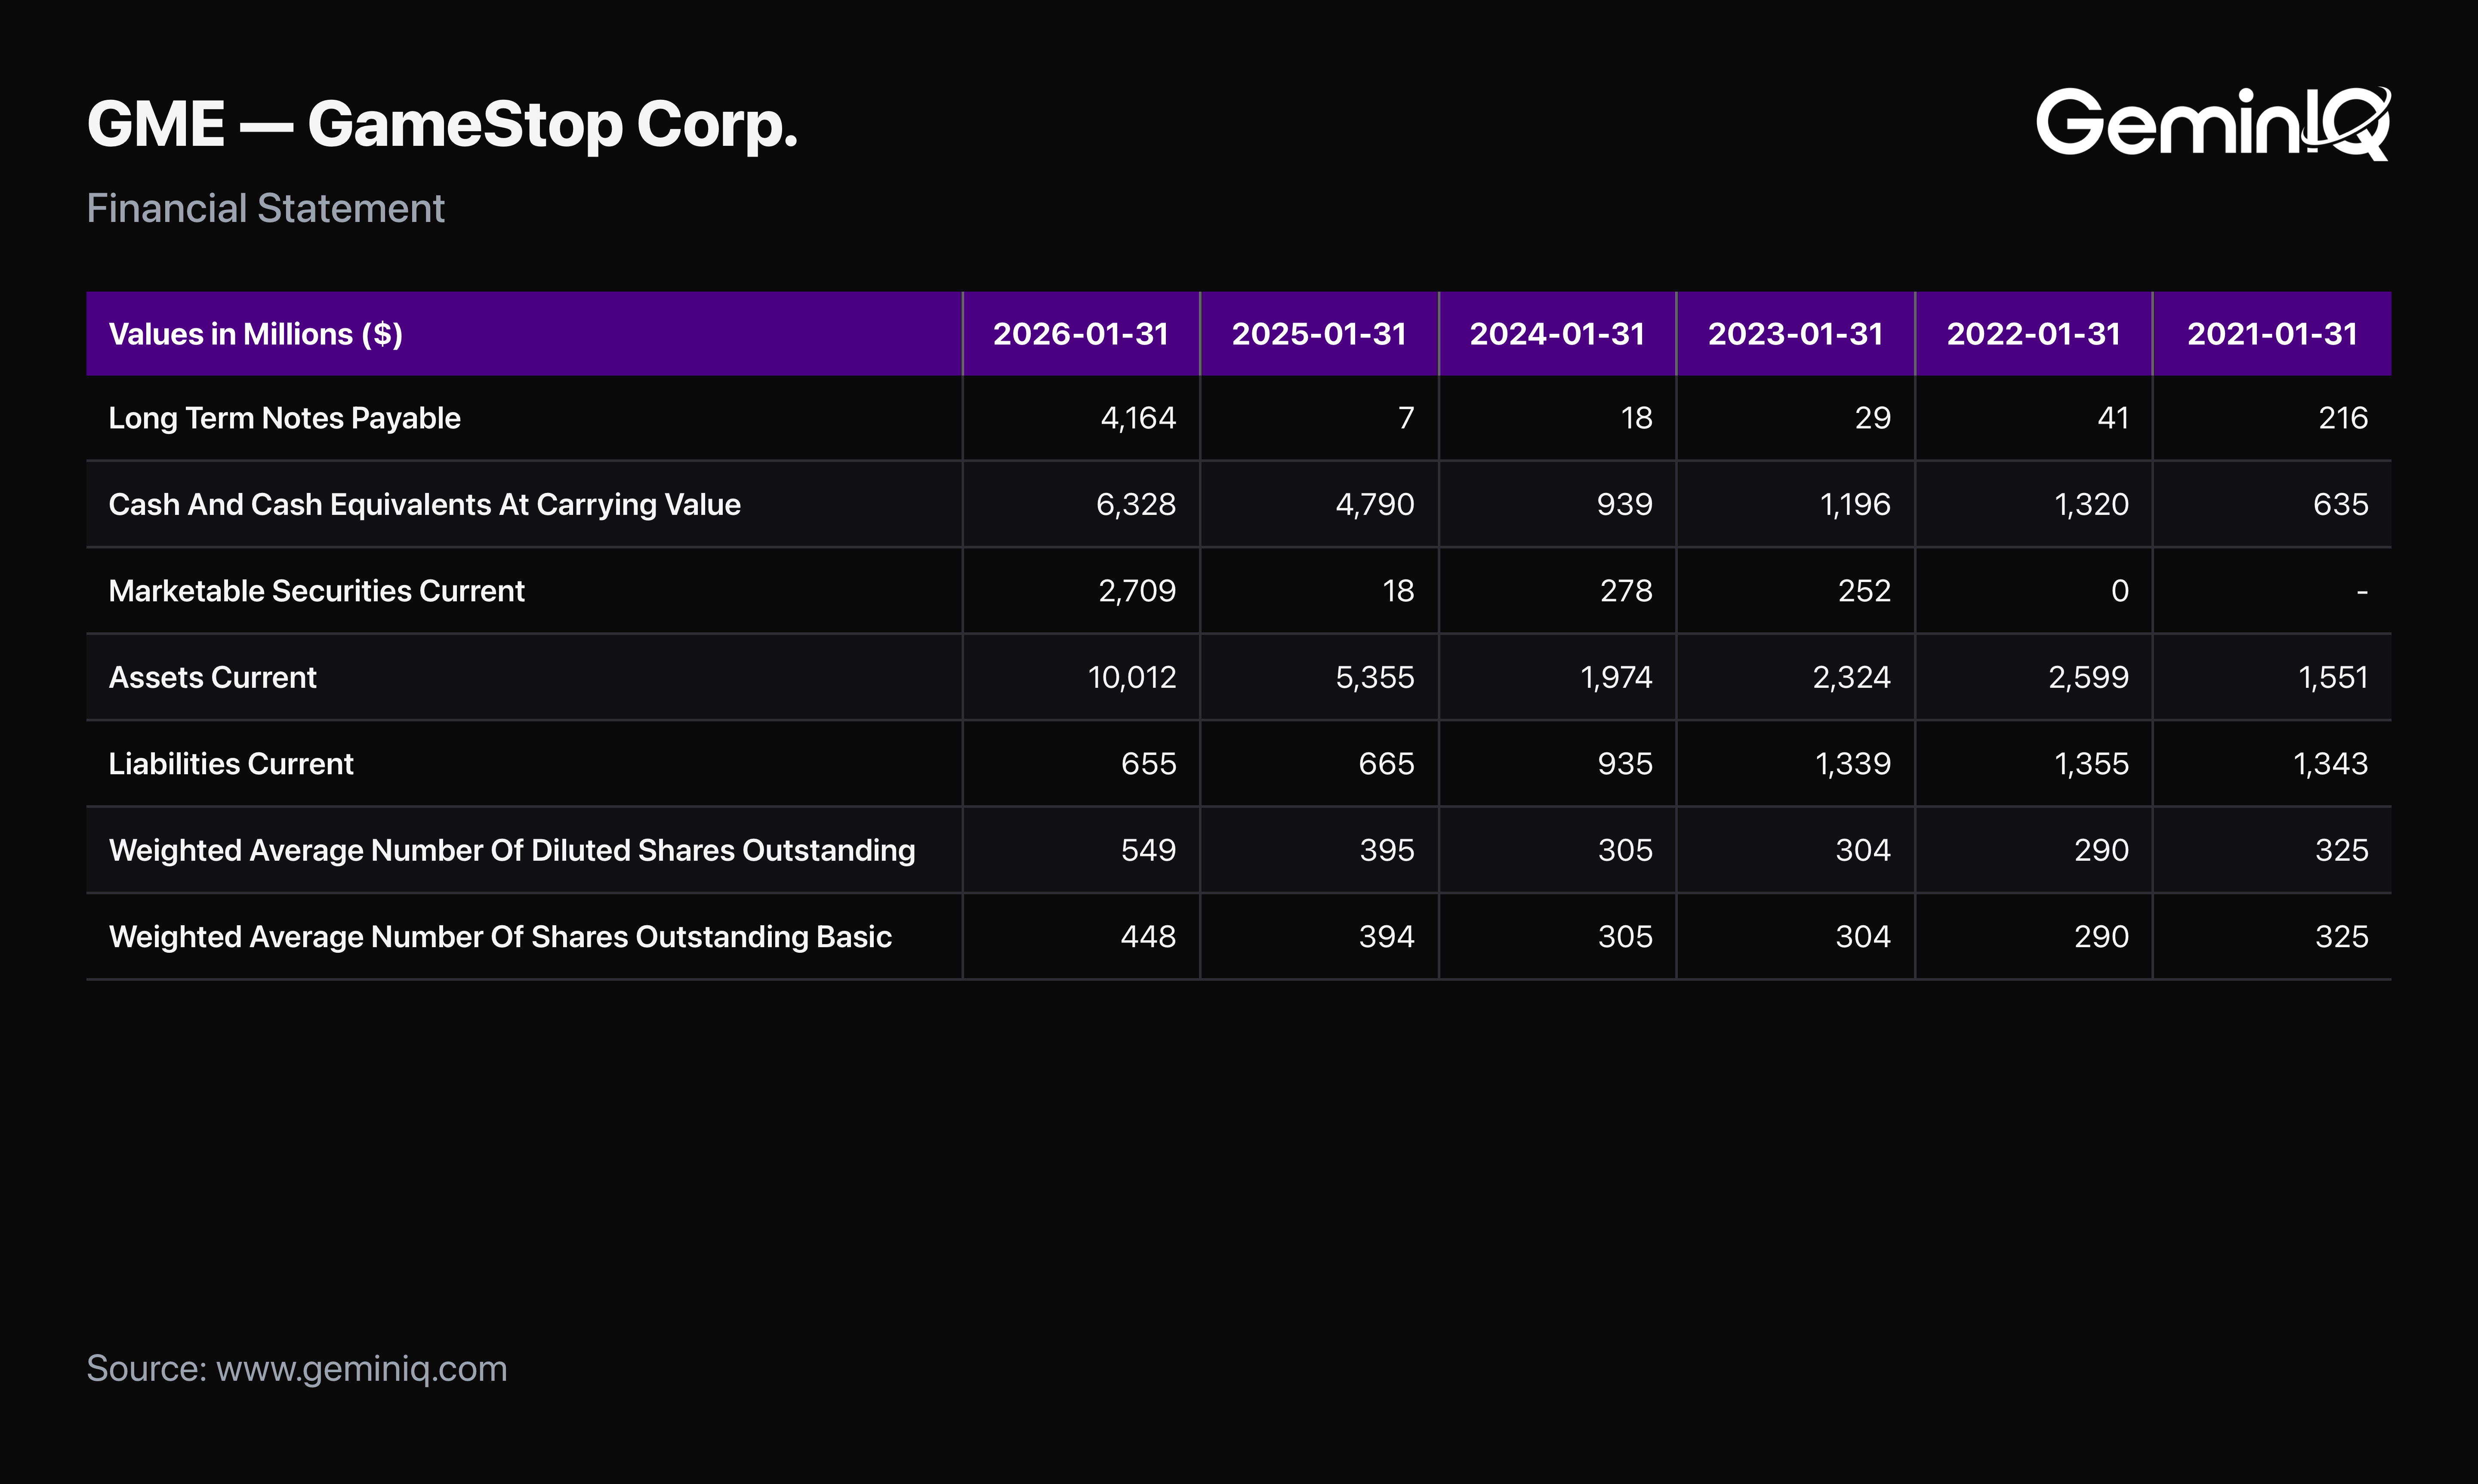Click the cash value 6,328
2478x1484 pixels.
[x=1136, y=505]
